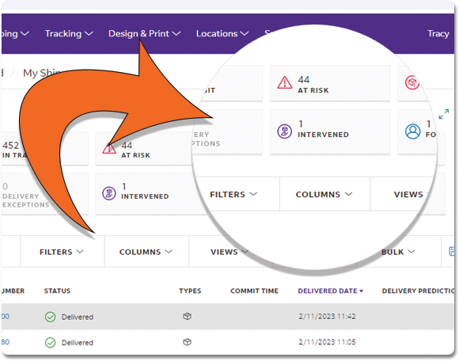Open the magnified FILTERS dropdown chevron
The height and width of the screenshot is (361, 459).
[253, 194]
